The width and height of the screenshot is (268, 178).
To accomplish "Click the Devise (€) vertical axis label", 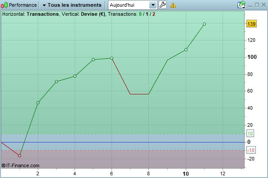I will [x=93, y=14].
